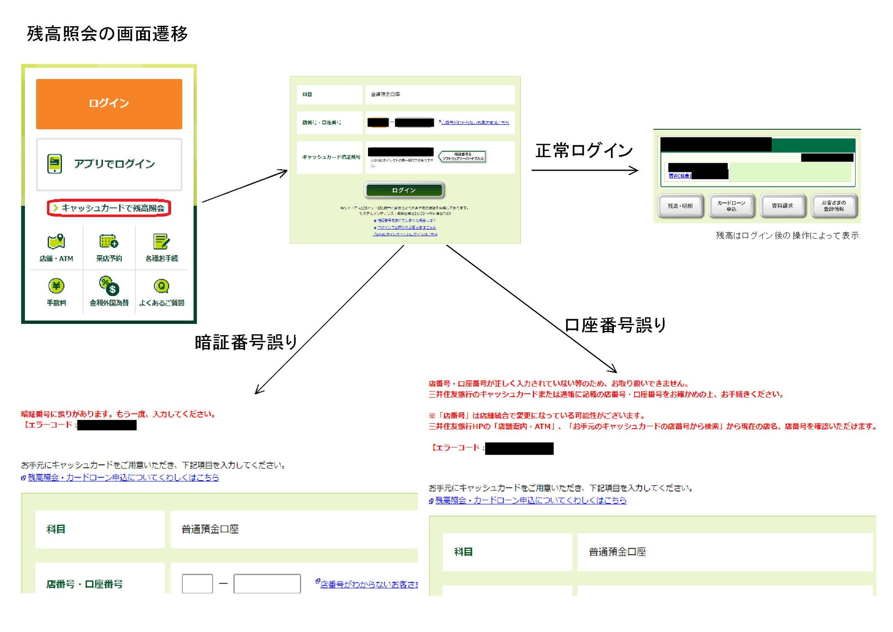
Task: Open 店番号がわからないお客さま link in the PIN-error form
Action: [369, 584]
